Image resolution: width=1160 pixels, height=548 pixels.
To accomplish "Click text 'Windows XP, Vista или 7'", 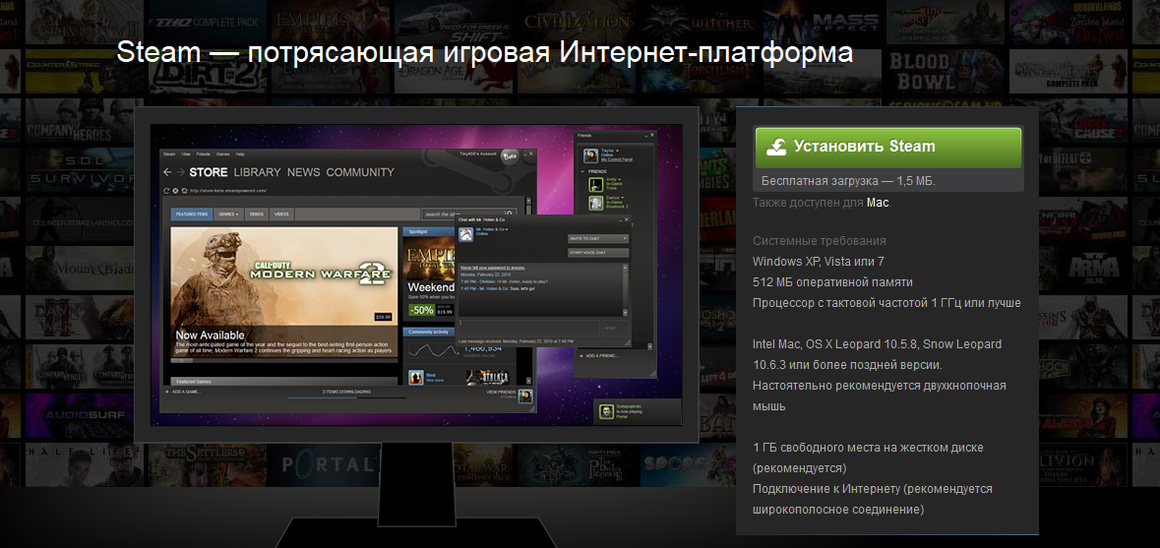I will [819, 261].
